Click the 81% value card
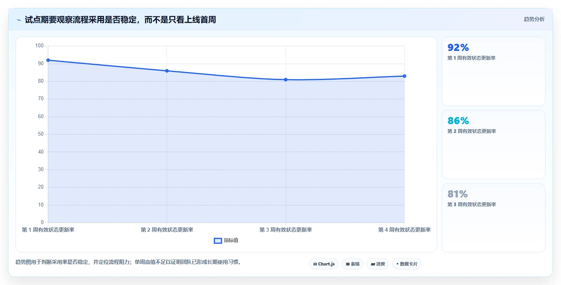This screenshot has height=285, width=561. [x=494, y=218]
